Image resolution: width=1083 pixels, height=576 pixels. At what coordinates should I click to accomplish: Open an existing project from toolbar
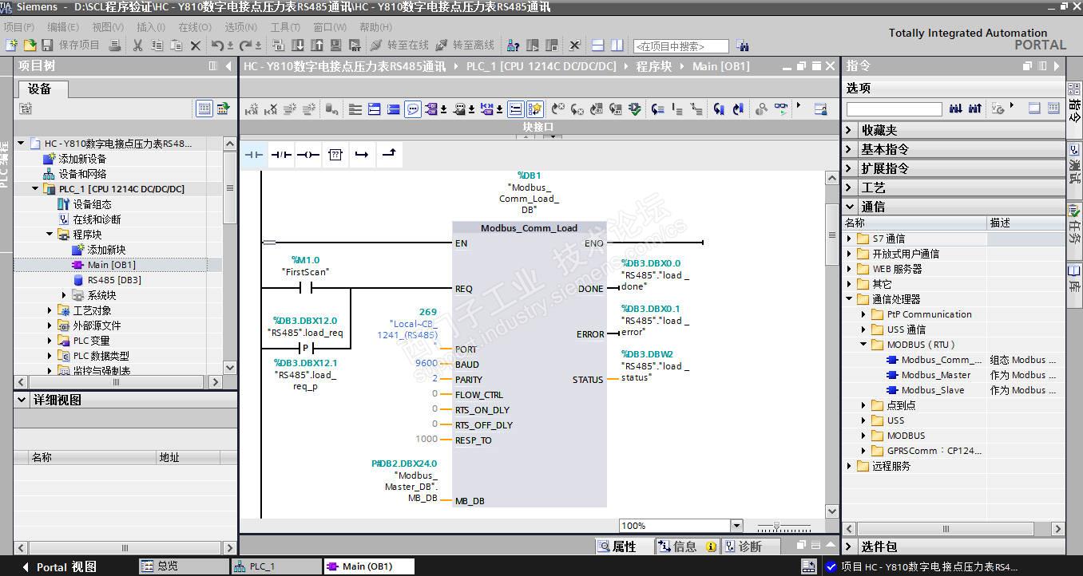(x=30, y=45)
